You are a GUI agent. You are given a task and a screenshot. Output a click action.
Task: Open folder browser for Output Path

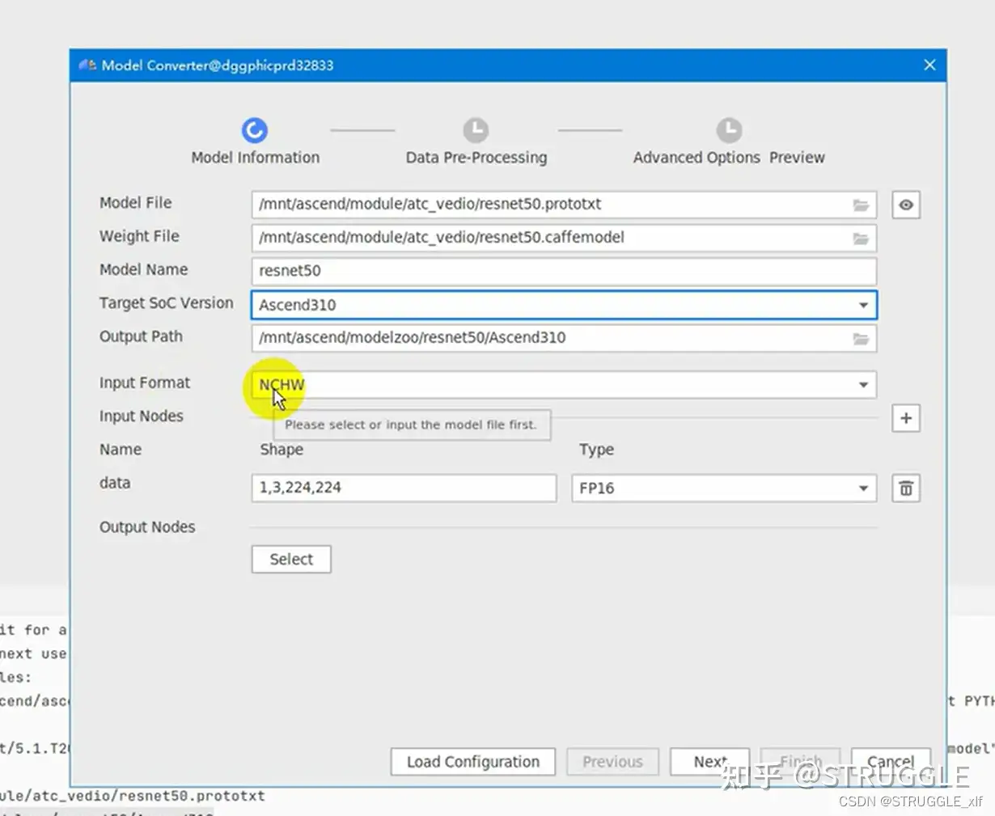click(x=861, y=339)
